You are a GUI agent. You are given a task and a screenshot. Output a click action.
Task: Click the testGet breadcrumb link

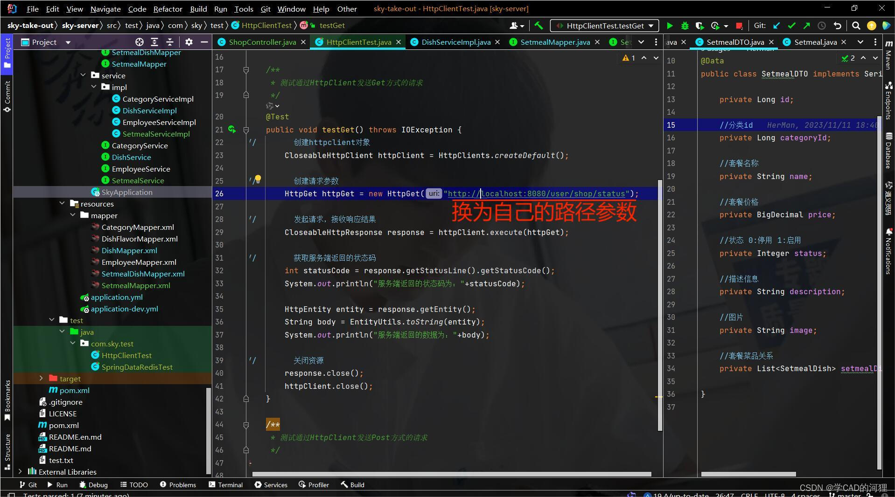click(x=332, y=25)
